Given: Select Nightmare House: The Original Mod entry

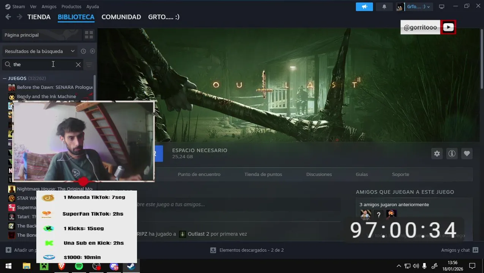Looking at the screenshot, I should (x=55, y=189).
